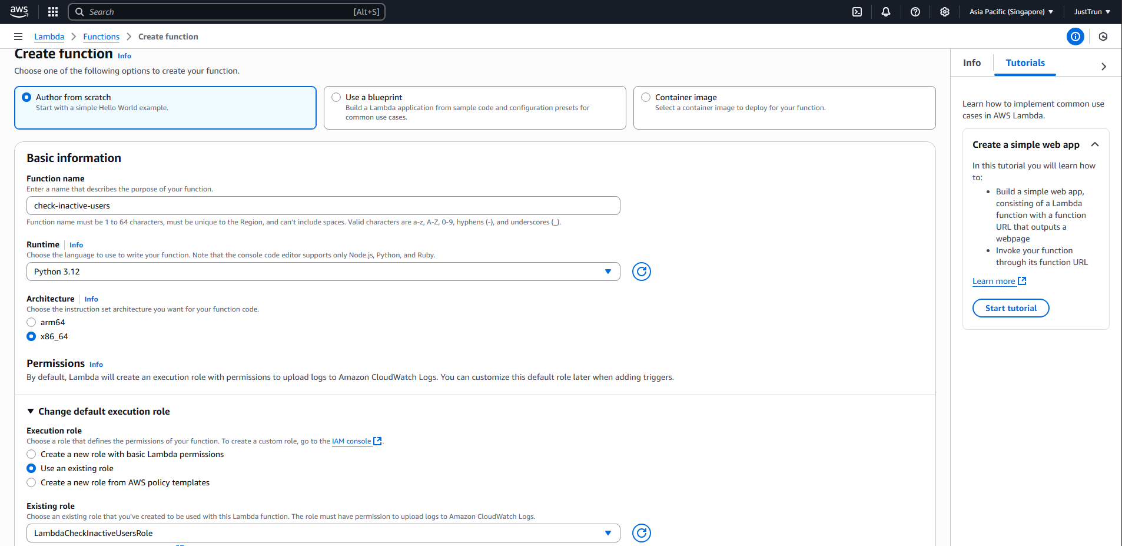Click the Start tutorial button

1011,308
